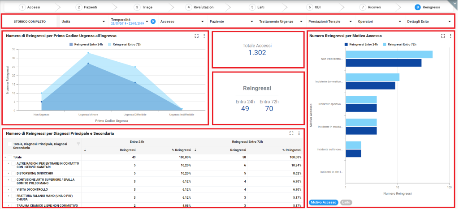Screen dimensions: 459x209
Task: Open the diagnosis table options menu
Action: (299, 133)
